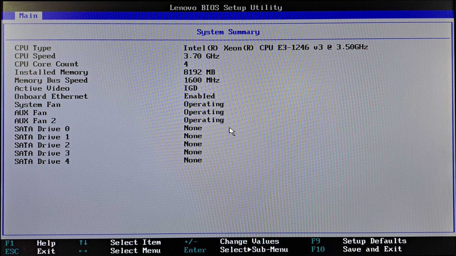Click the System Summary heading
Viewport: 456px width, 256px height.
228,32
